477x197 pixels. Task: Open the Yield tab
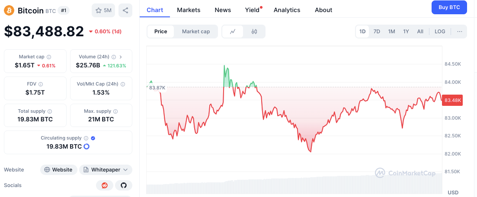point(252,10)
